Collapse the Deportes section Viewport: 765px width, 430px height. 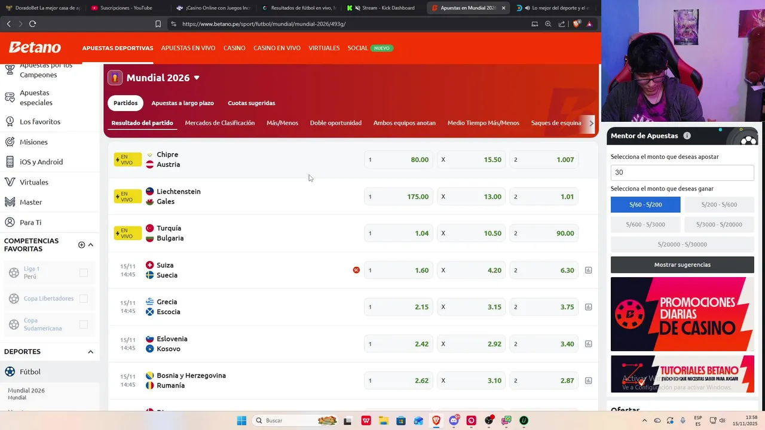(90, 352)
